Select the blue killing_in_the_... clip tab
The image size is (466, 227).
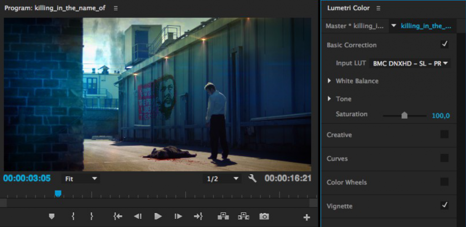tap(426, 26)
